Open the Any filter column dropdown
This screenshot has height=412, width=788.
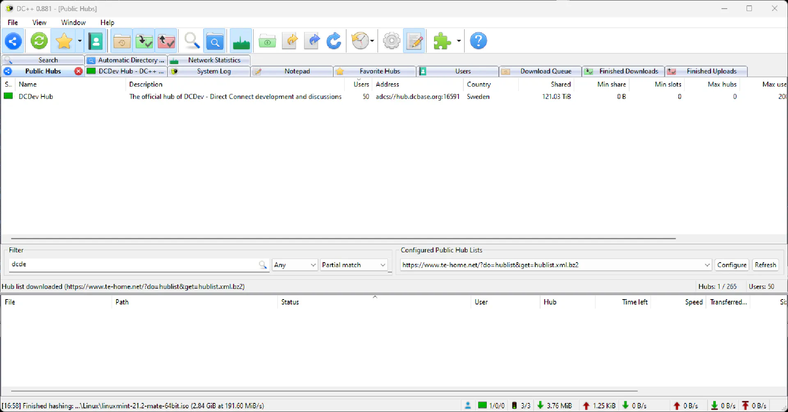click(x=295, y=265)
